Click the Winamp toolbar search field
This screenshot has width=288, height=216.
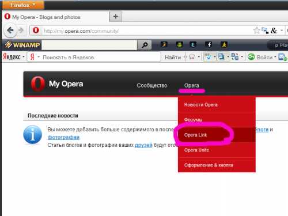point(89,45)
